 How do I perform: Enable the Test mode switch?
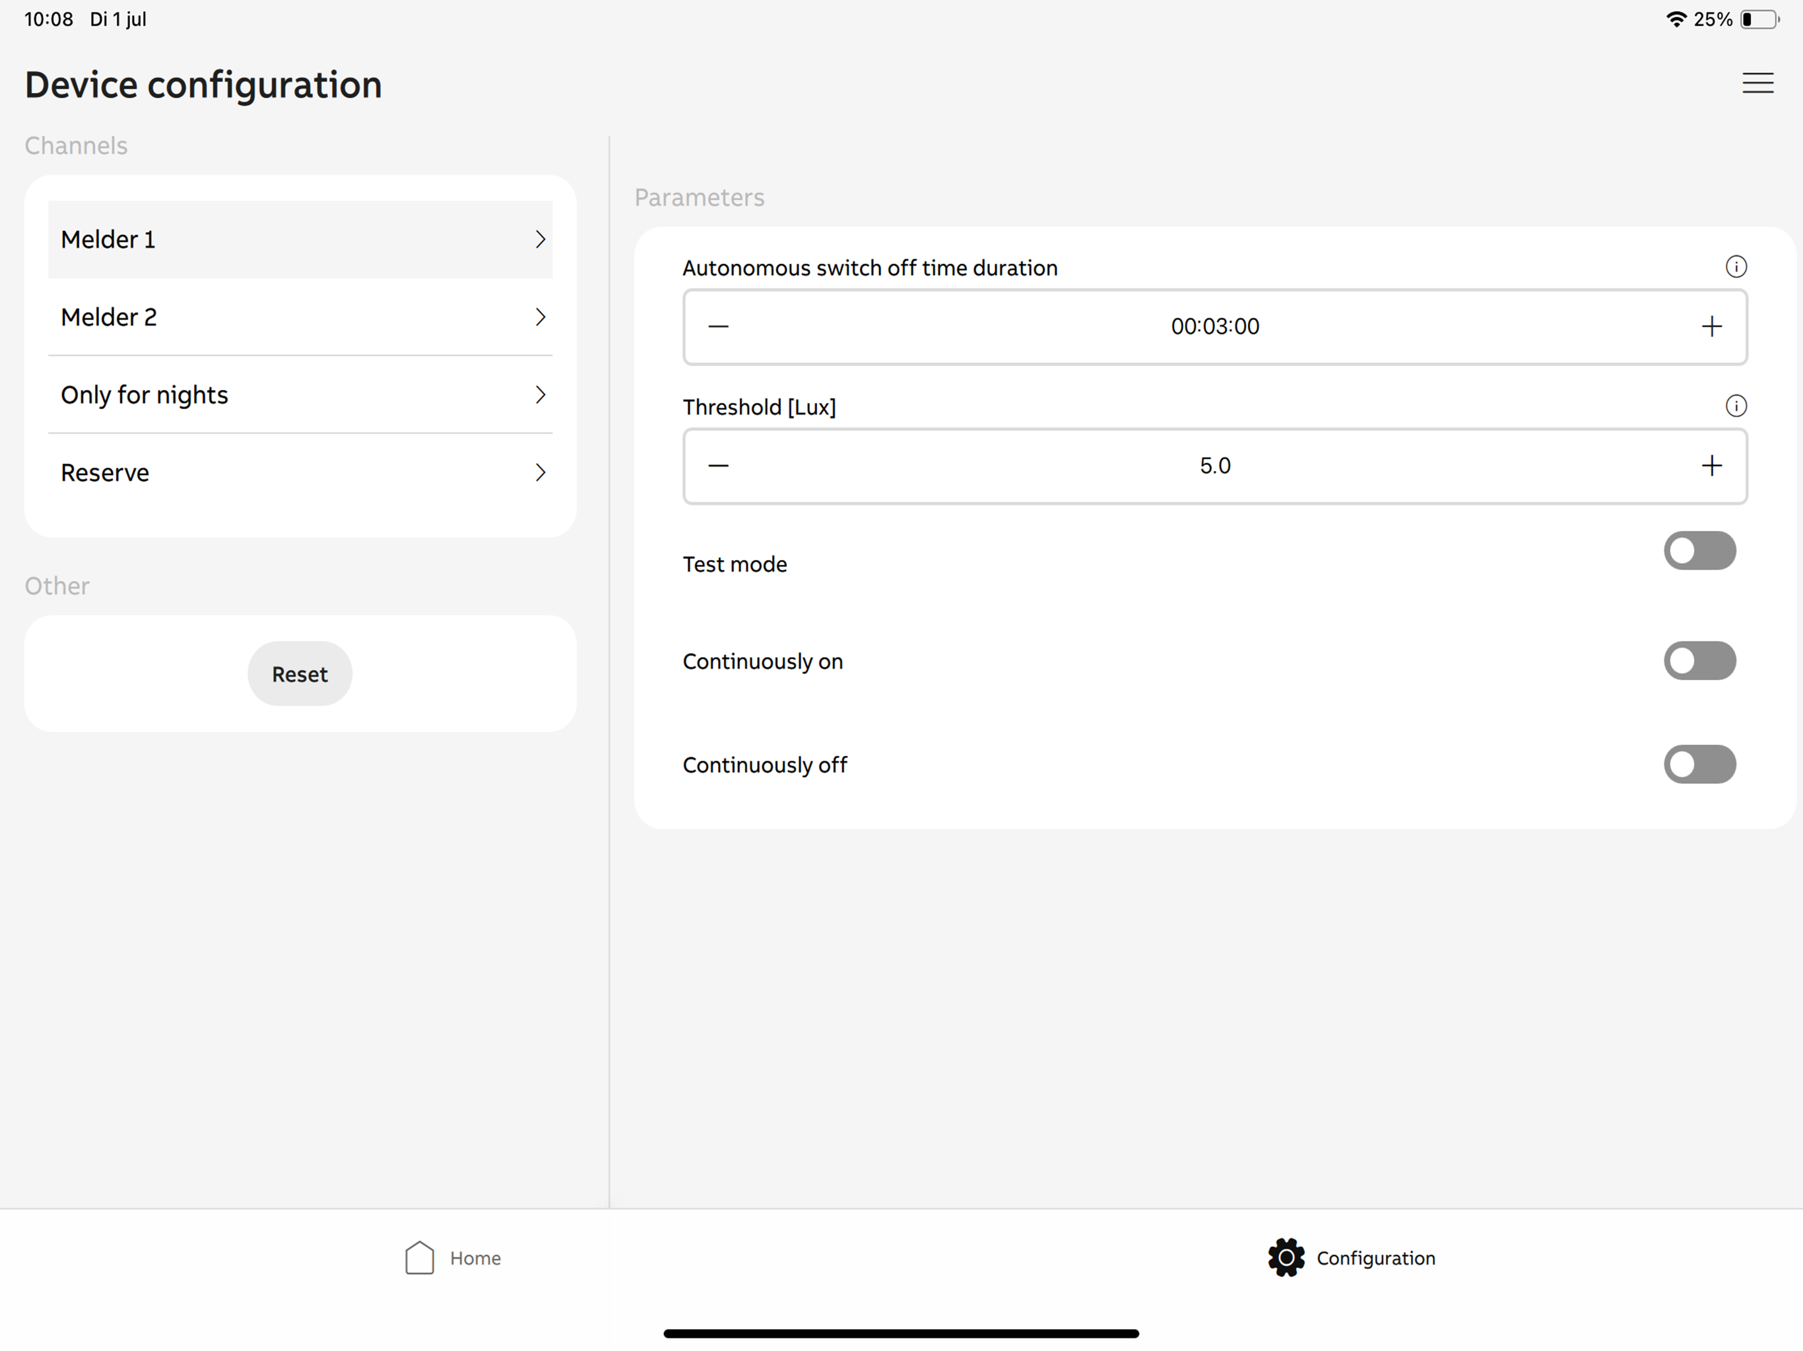pyautogui.click(x=1699, y=551)
